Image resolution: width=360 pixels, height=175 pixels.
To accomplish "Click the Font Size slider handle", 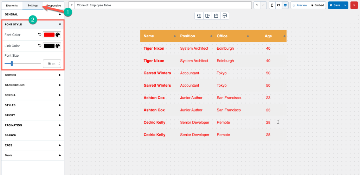I will (x=12, y=63).
